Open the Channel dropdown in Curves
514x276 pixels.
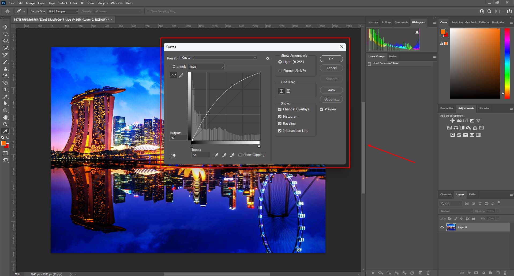tap(206, 67)
